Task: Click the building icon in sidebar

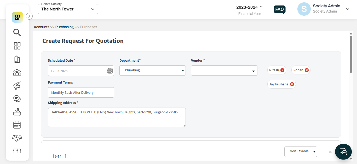Action: 17,59
